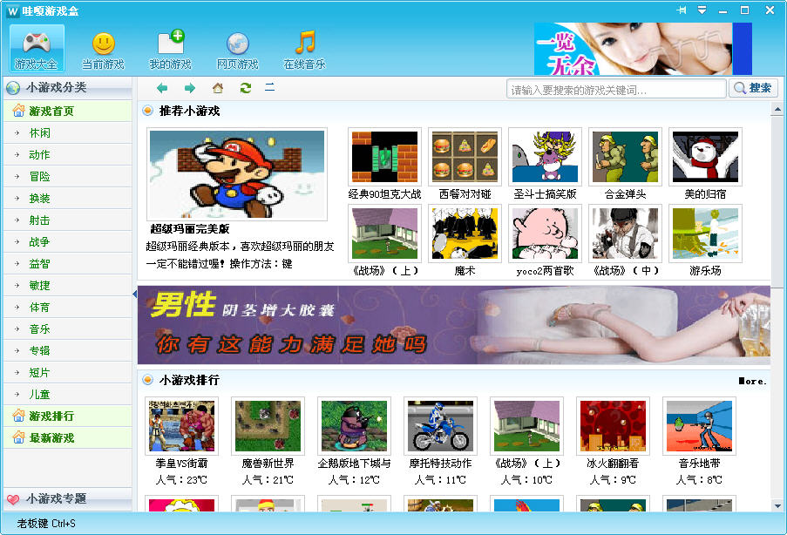Viewport: 787px width, 535px height.
Task: Switch to 当前游戏 smiley tab
Action: pyautogui.click(x=103, y=49)
